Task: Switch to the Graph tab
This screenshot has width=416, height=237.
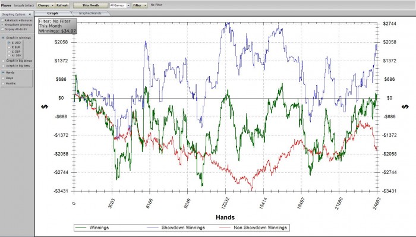Action: (52, 13)
